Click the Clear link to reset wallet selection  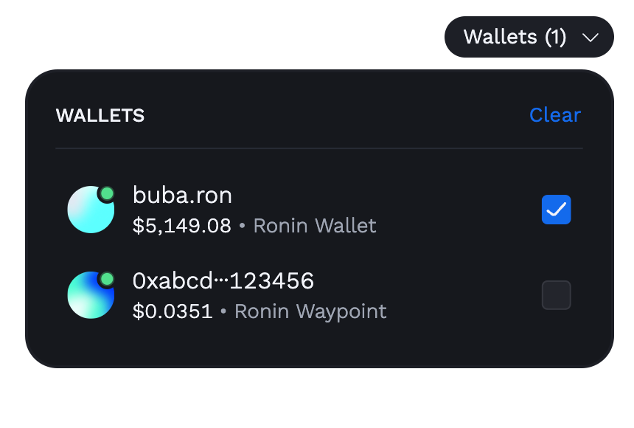pyautogui.click(x=554, y=115)
